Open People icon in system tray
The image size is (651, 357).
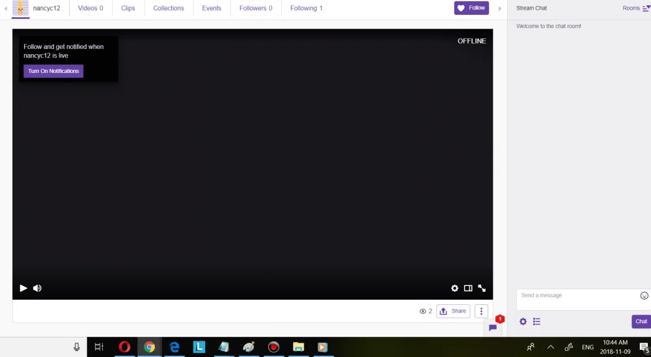click(x=531, y=347)
